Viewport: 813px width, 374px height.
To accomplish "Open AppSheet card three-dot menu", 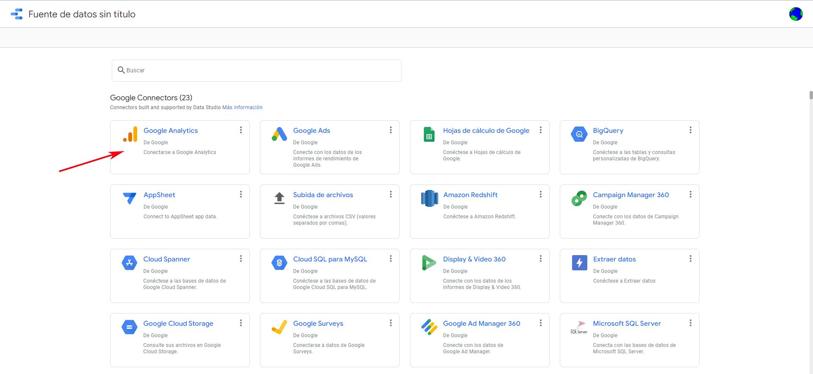I will point(241,194).
